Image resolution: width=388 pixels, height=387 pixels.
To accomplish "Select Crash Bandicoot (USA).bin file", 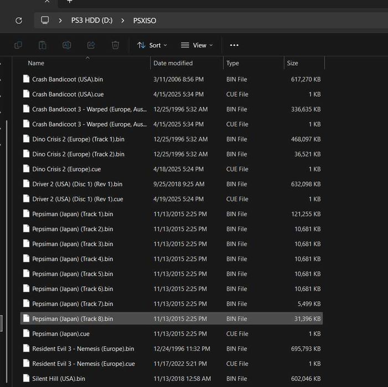I will 172,79.
